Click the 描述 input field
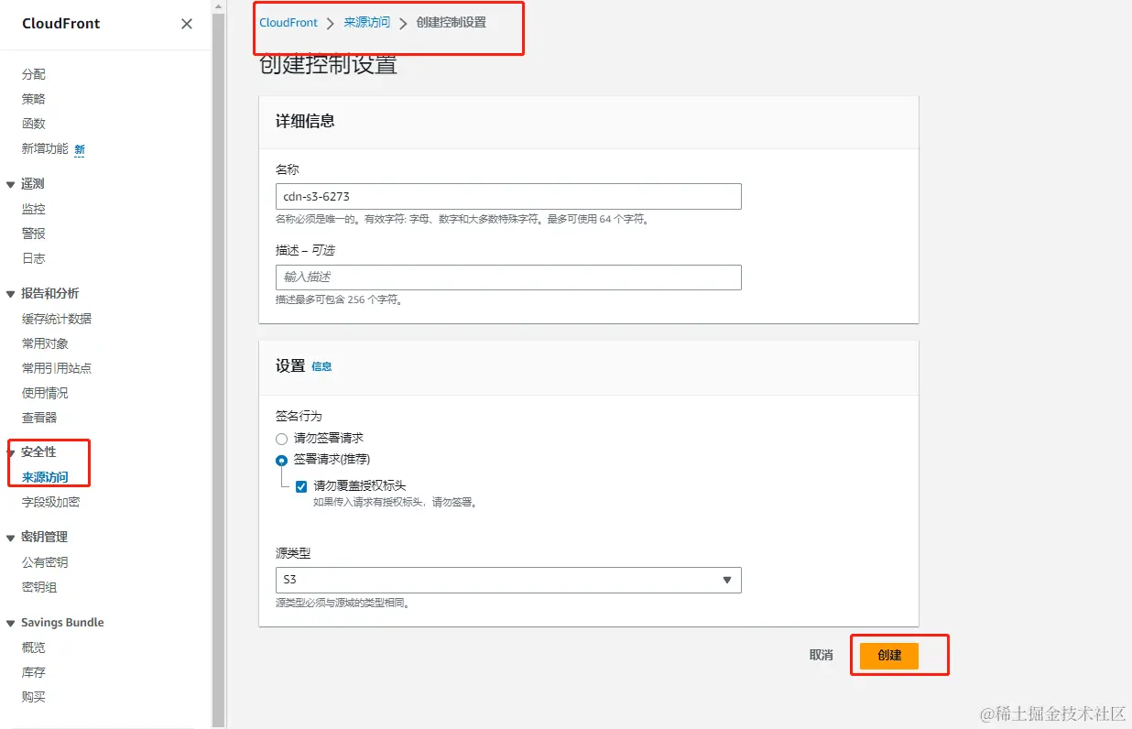The height and width of the screenshot is (729, 1132). coord(508,277)
